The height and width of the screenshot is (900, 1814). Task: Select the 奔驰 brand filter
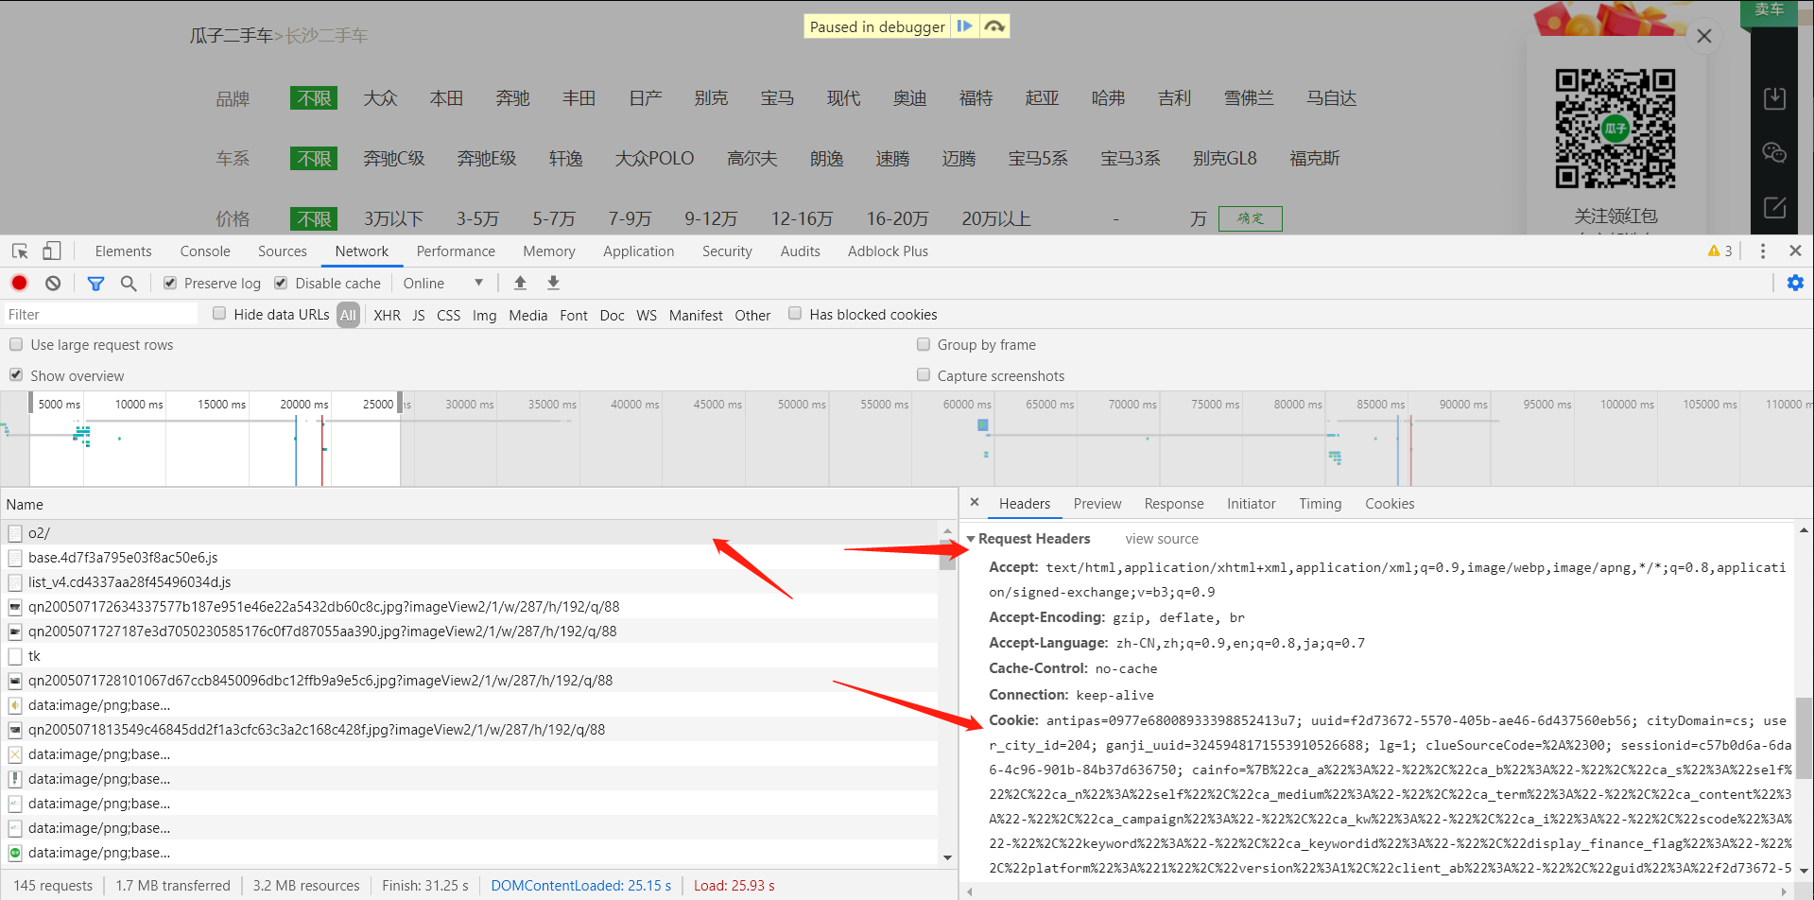[512, 97]
